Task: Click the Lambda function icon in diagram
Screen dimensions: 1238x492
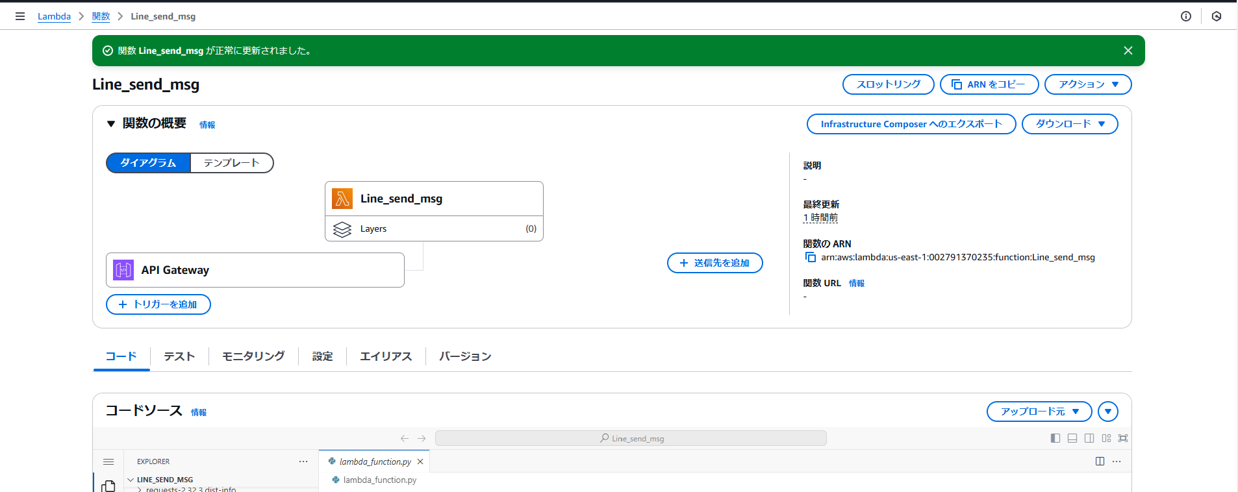Action: [342, 199]
